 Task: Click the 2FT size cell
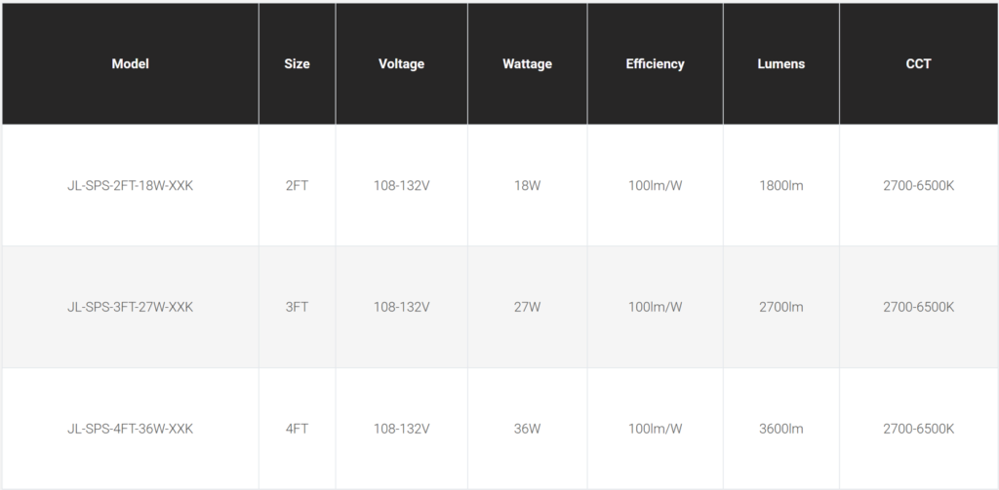click(x=297, y=185)
